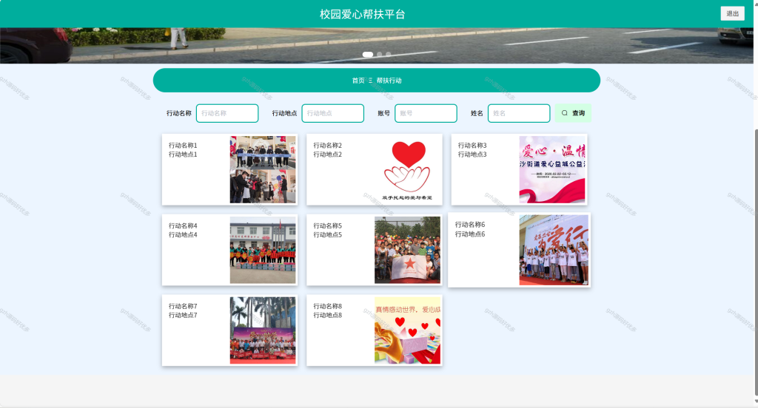Open the 行动名称2 heart-hands image
The width and height of the screenshot is (758, 408).
(x=408, y=169)
